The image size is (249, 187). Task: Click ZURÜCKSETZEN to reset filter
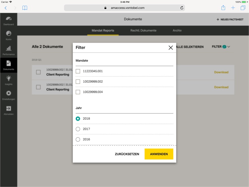pos(127,154)
